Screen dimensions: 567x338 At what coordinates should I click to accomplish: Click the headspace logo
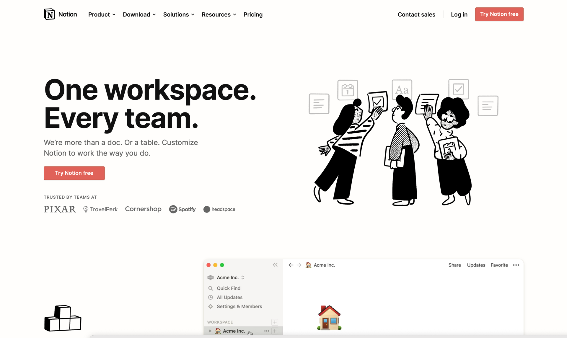219,209
